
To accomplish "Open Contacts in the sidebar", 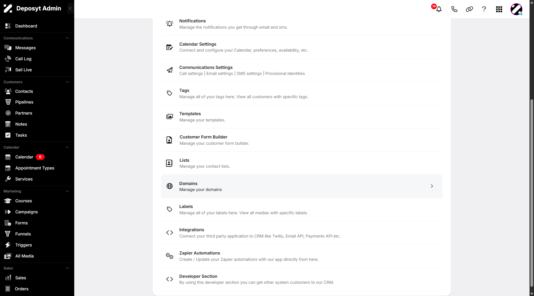I will tap(24, 91).
